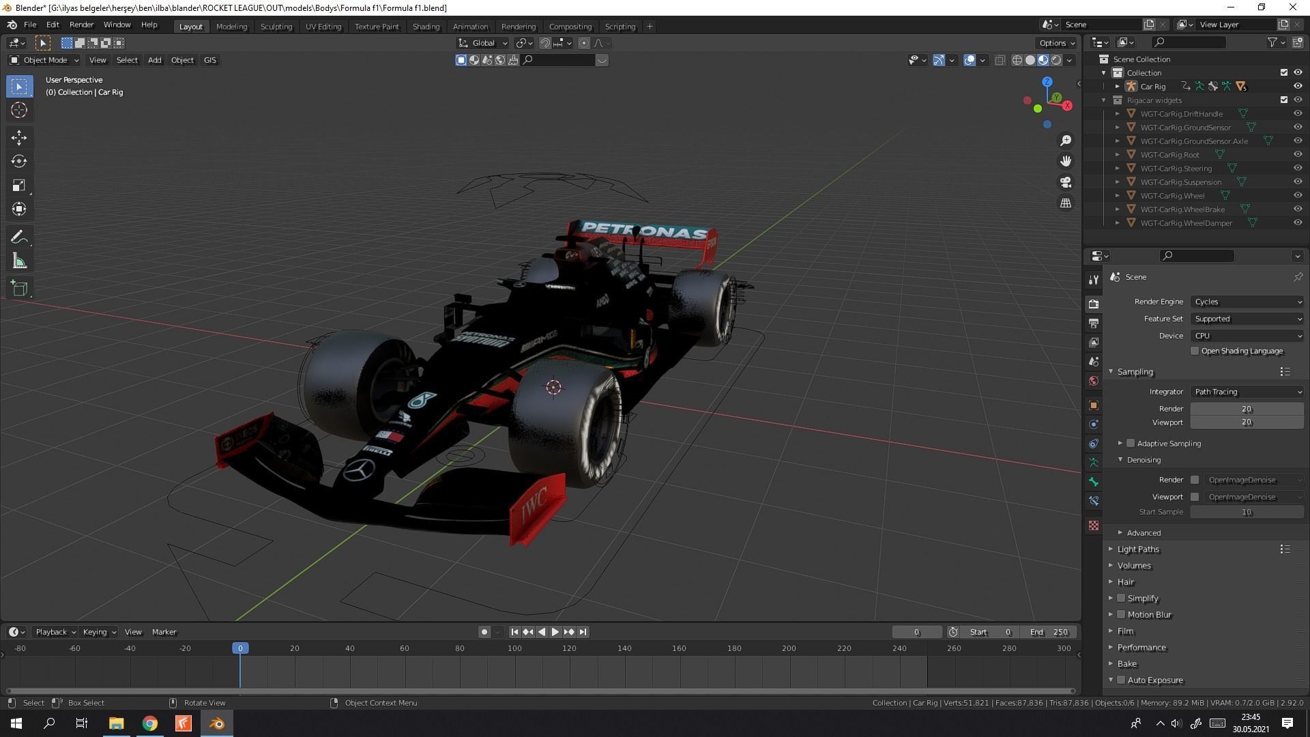The image size is (1310, 737).
Task: Open the Object Mode dropdown
Action: point(44,60)
